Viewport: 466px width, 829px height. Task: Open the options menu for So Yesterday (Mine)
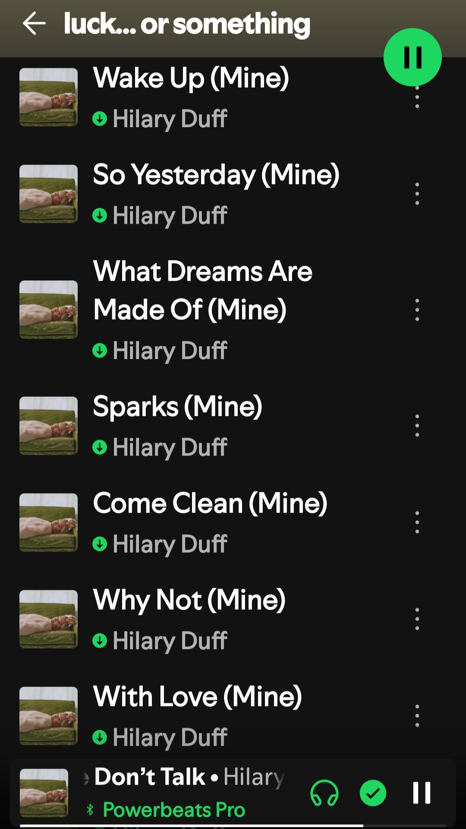417,194
